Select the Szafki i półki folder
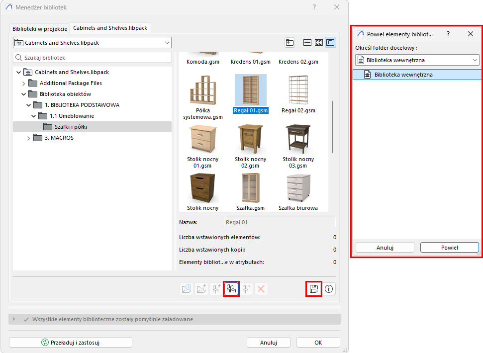 tap(92, 127)
